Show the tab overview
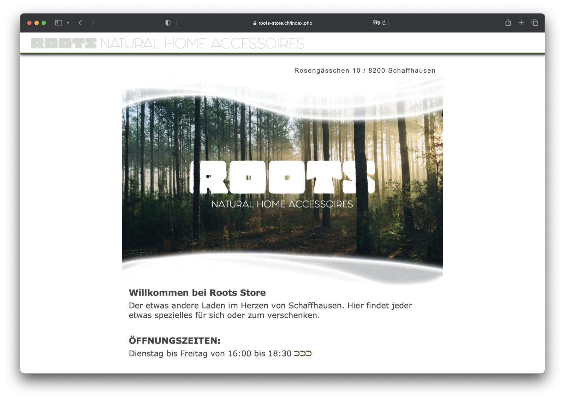The image size is (565, 400). coord(535,23)
